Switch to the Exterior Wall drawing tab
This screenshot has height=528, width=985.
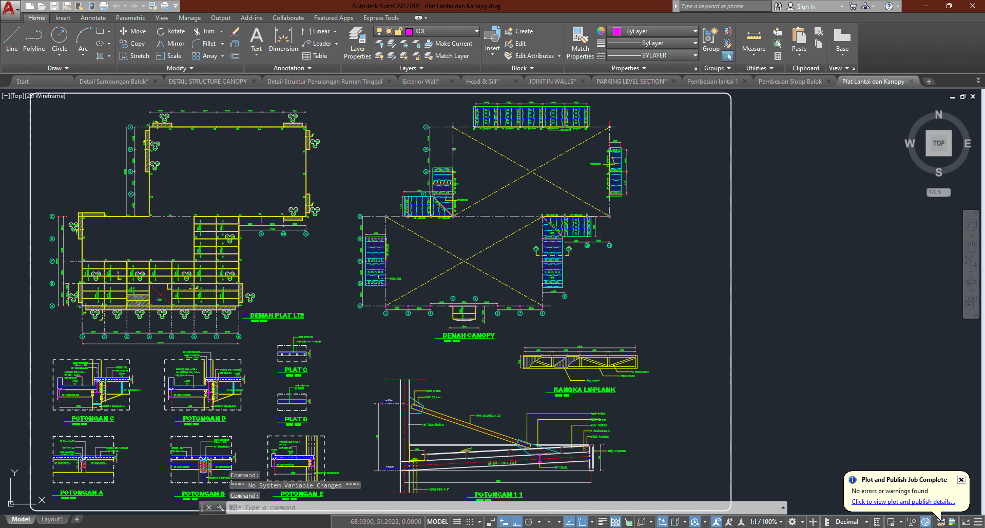(420, 82)
